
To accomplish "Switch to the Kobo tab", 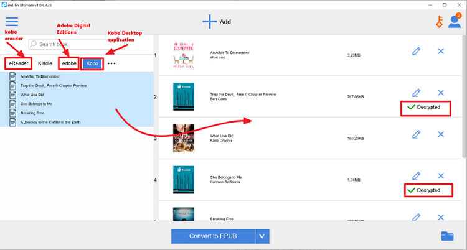I will (92, 63).
